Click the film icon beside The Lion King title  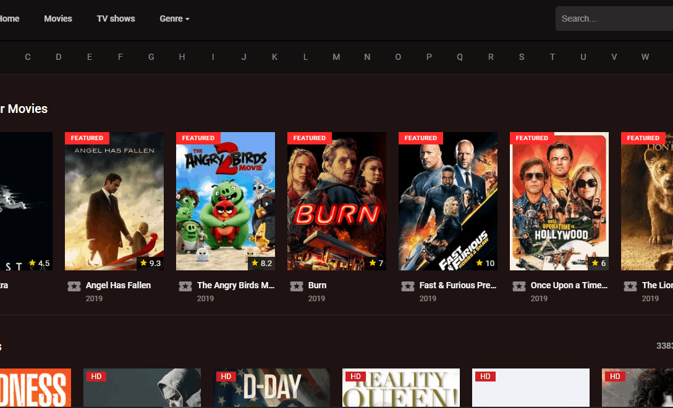(630, 286)
